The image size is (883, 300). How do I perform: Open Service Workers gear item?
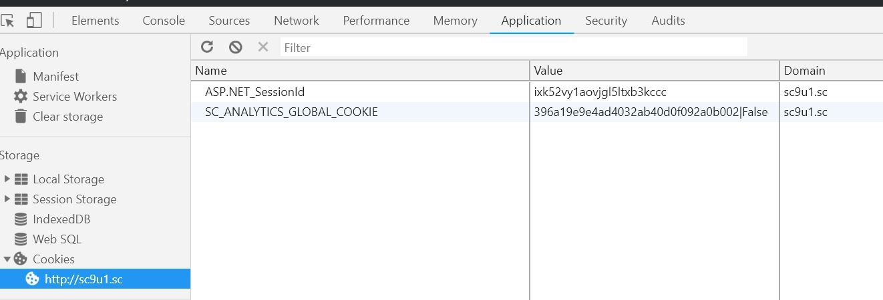coord(65,97)
